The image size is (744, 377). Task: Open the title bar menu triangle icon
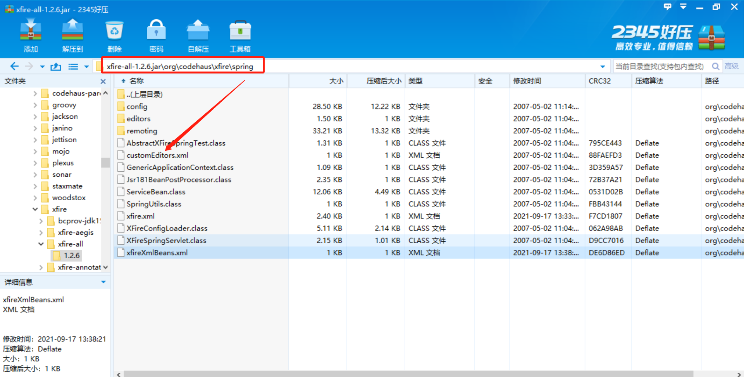click(x=683, y=7)
